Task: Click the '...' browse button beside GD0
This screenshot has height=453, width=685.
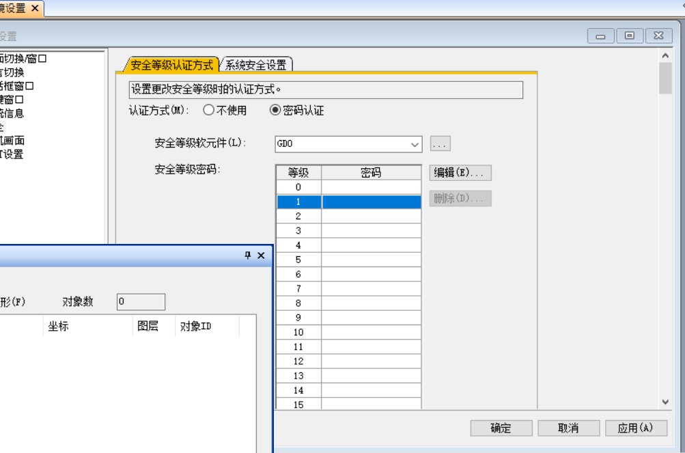Action: coord(441,144)
